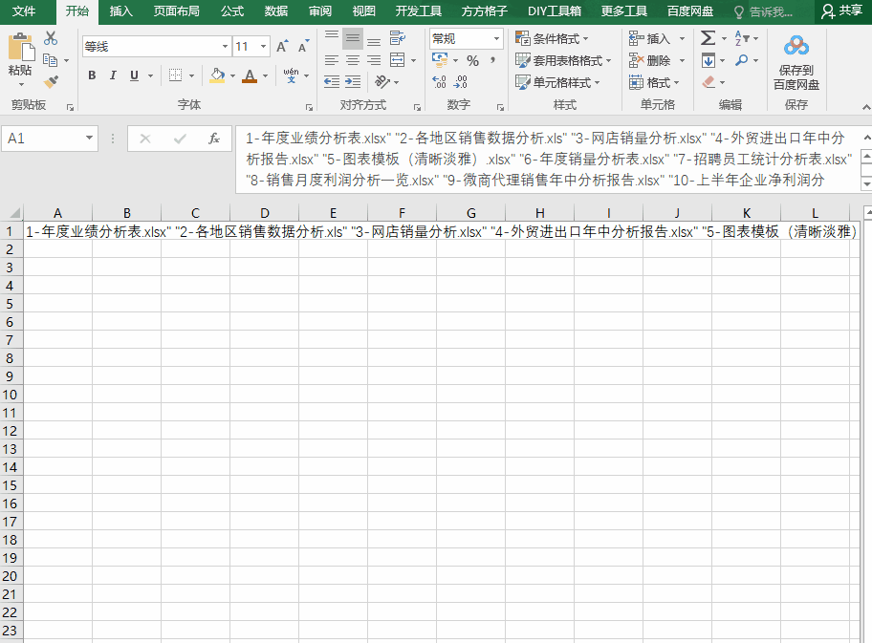This screenshot has width=872, height=643.
Task: Decrease decimal places icon
Action: tap(461, 82)
